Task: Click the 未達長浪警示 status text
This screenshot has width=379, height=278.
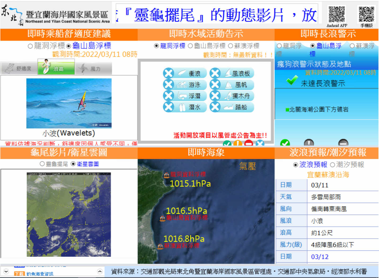Action: click(323, 84)
